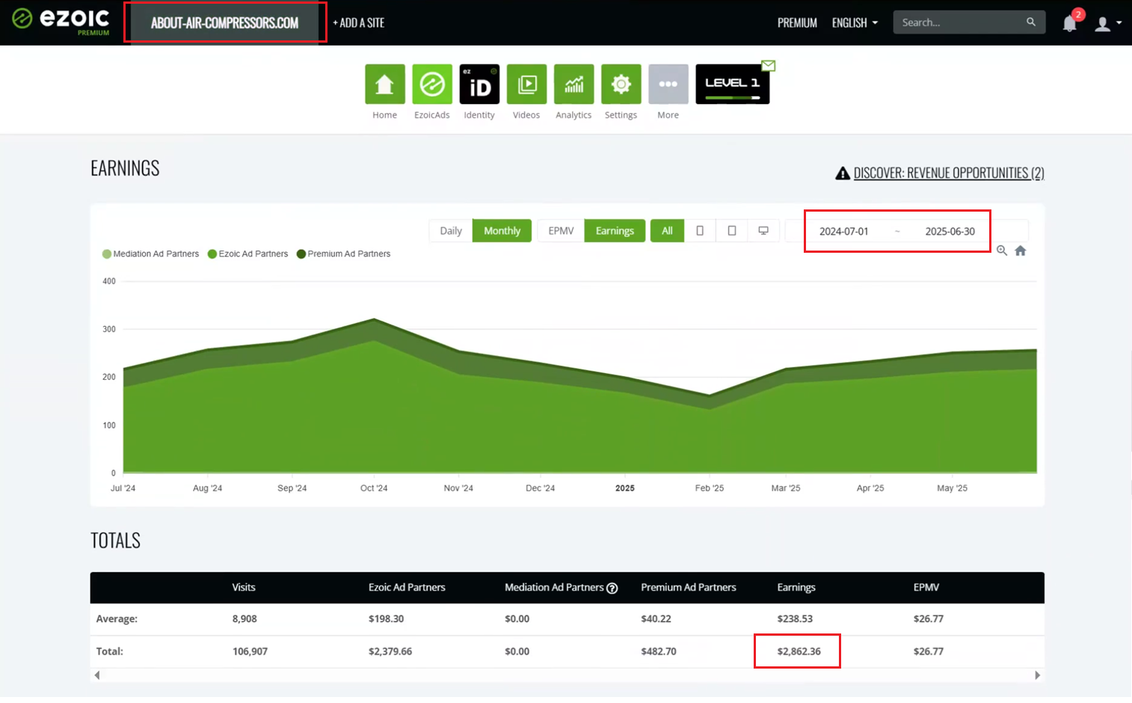
Task: Click the search magnifier icon
Action: [x=1031, y=22]
